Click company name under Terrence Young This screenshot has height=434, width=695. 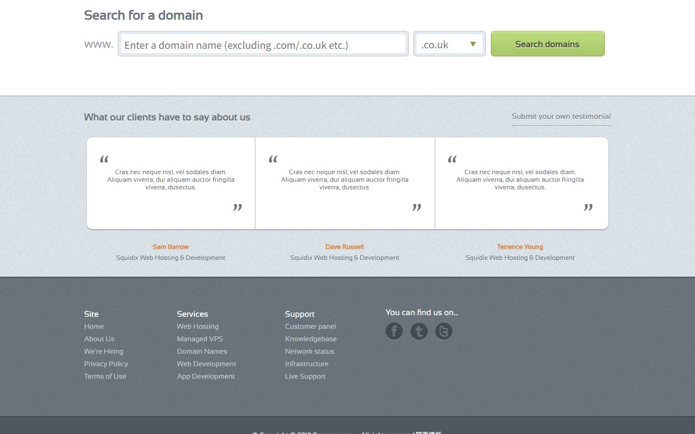[520, 258]
